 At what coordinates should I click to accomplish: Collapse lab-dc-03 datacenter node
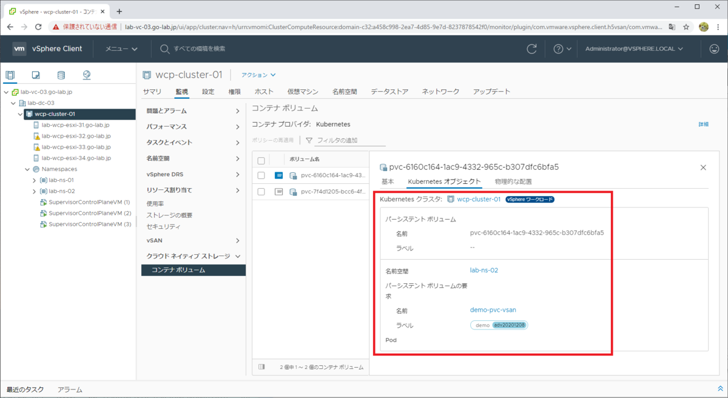[13, 103]
